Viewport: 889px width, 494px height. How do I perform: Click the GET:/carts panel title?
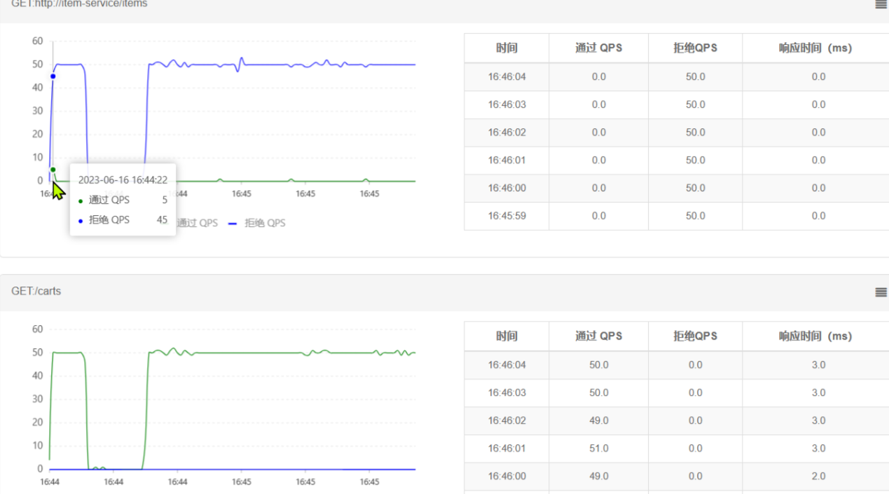(36, 291)
